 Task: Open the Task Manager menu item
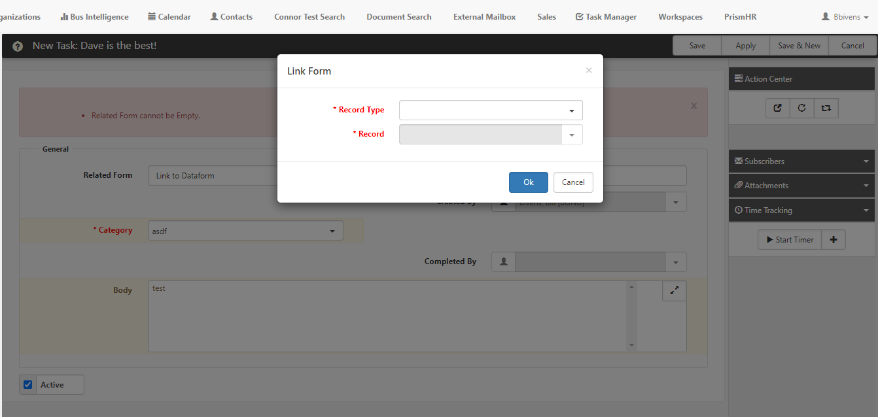[605, 17]
